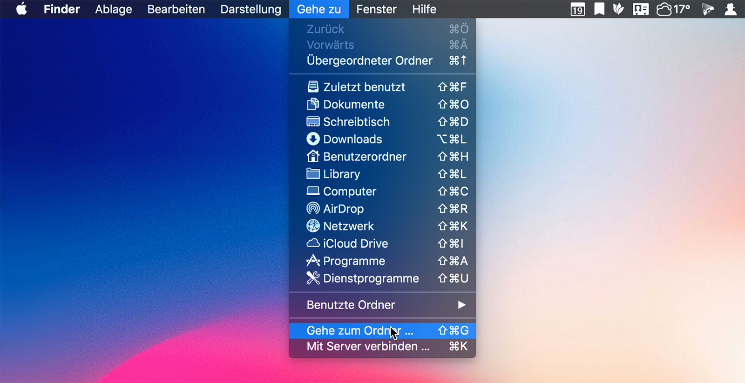Screen dimensions: 745x383
Task: Go to Benutzerordner label
Action: (365, 157)
